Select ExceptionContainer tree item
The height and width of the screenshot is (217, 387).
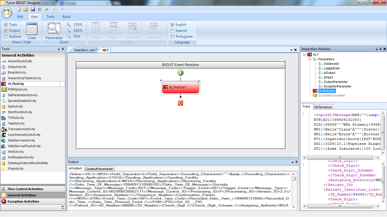[332, 95]
